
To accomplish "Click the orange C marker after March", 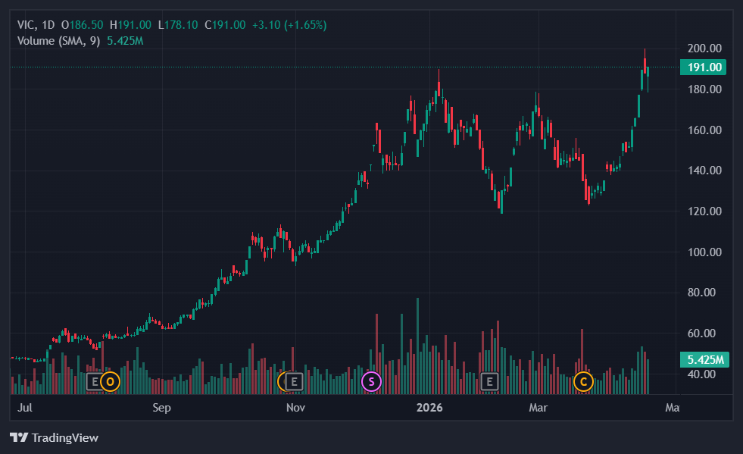I will 583,381.
